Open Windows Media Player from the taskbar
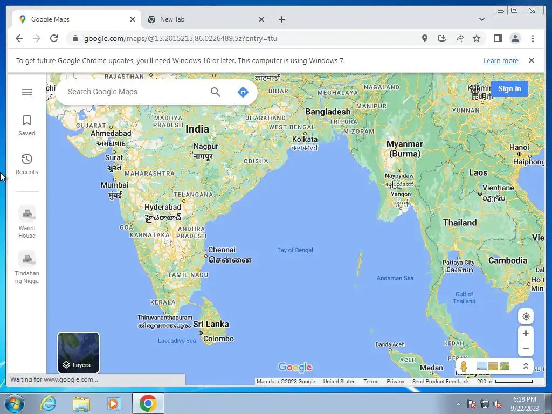Viewport: 552px width, 414px height. coord(114,403)
